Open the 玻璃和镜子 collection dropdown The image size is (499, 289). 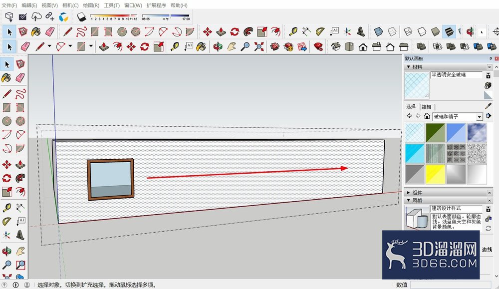tap(479, 117)
